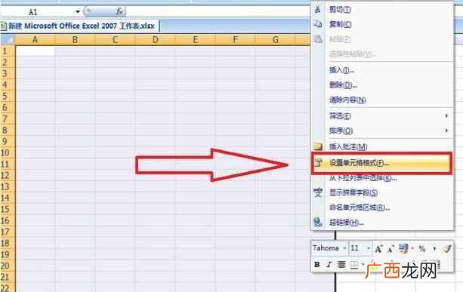
Task: Click the Show Phonetic Field (显示拼音字段) icon
Action: click(318, 192)
